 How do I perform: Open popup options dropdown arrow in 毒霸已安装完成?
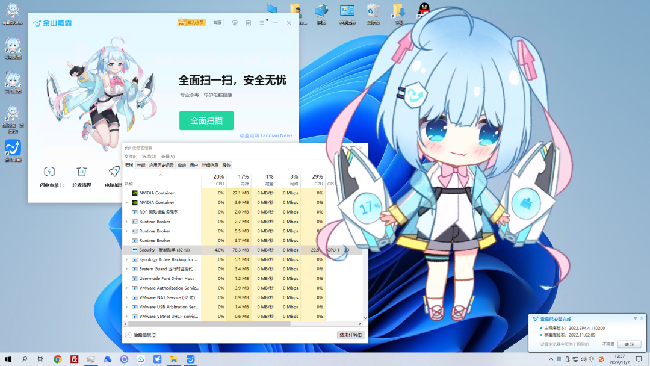(635, 319)
